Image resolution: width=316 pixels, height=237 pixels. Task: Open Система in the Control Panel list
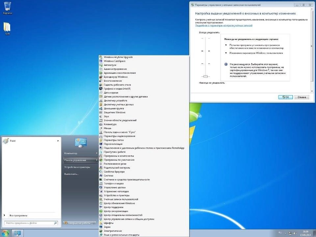(x=108, y=175)
